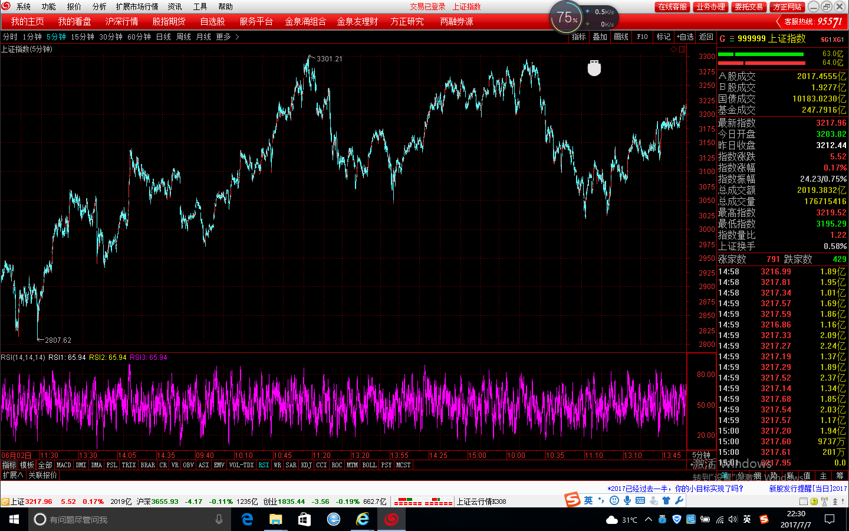The image size is (849, 531).
Task: Click the 业务办理 button
Action: (x=710, y=6)
